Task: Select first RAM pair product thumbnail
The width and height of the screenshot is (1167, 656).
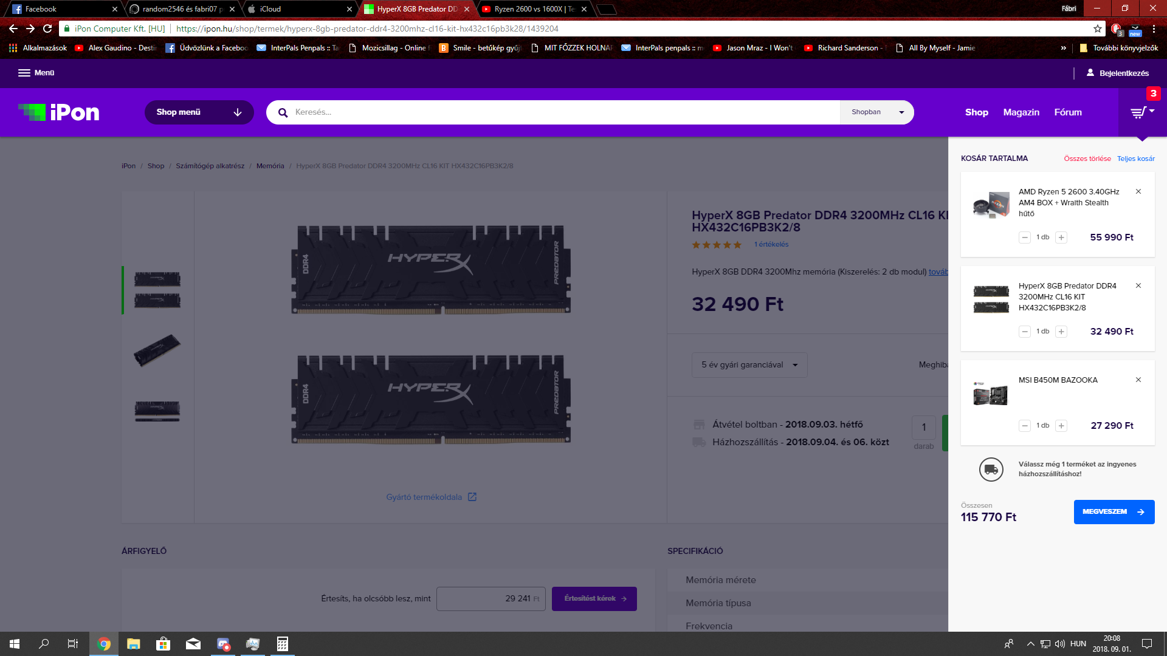Action: [x=157, y=290]
